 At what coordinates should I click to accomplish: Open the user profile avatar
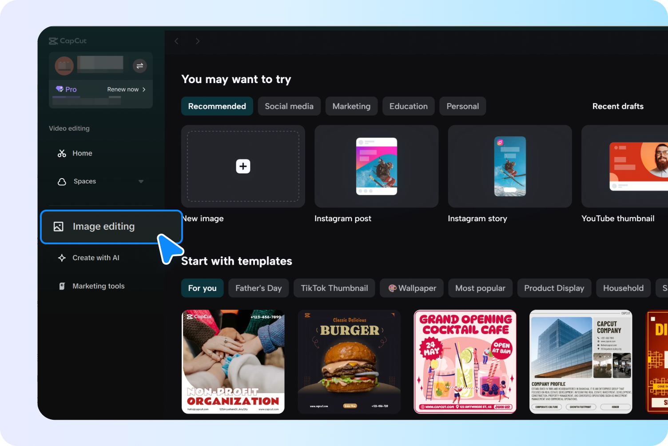point(64,66)
